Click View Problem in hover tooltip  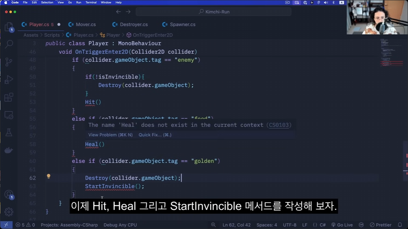pos(110,135)
